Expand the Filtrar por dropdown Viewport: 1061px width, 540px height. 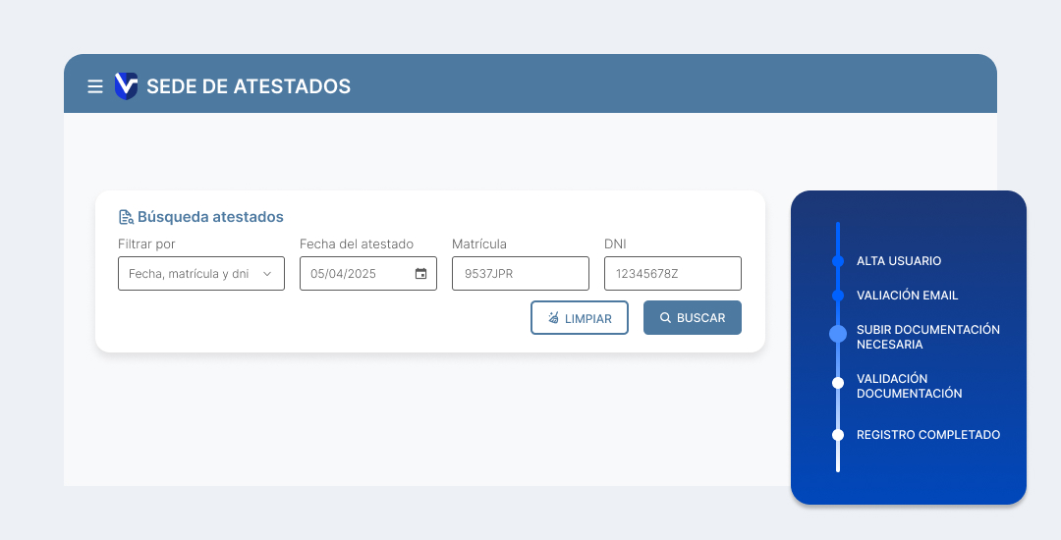coord(201,274)
